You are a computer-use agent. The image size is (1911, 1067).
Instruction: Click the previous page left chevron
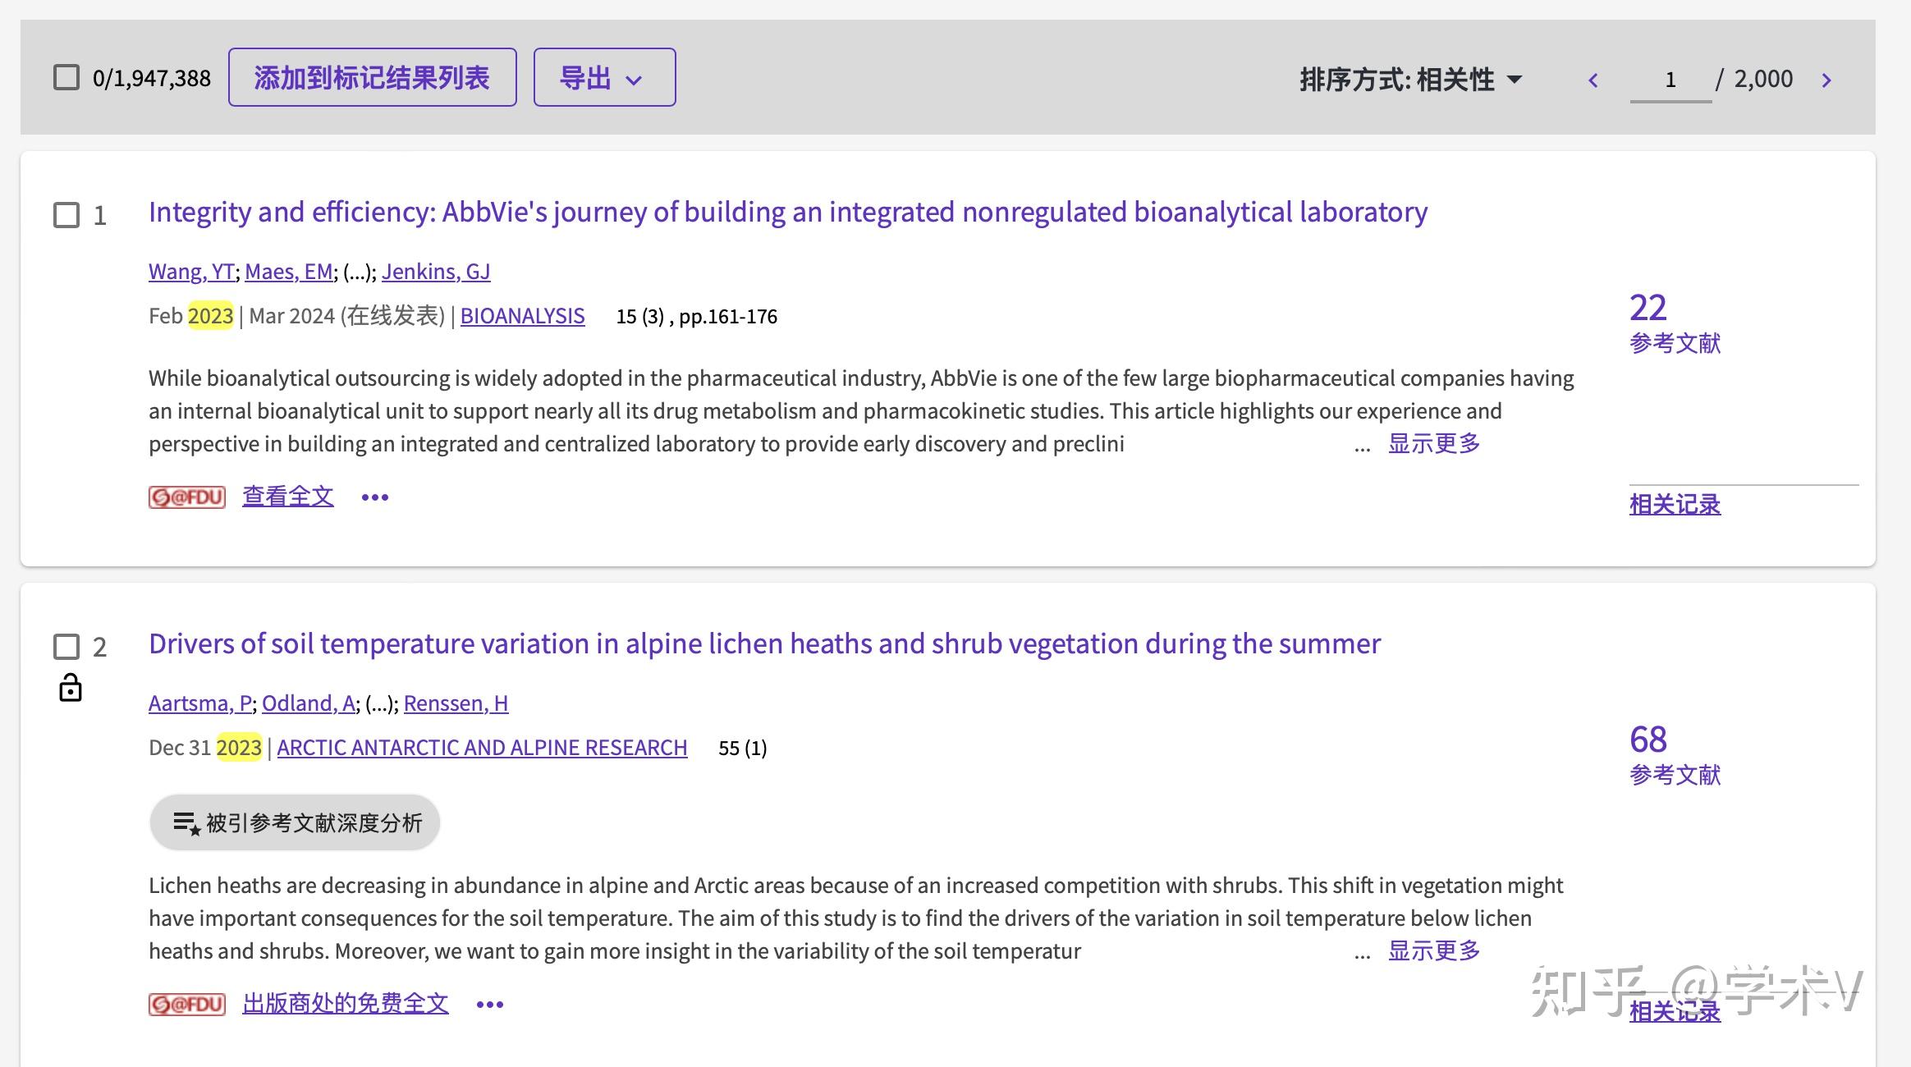pos(1592,79)
